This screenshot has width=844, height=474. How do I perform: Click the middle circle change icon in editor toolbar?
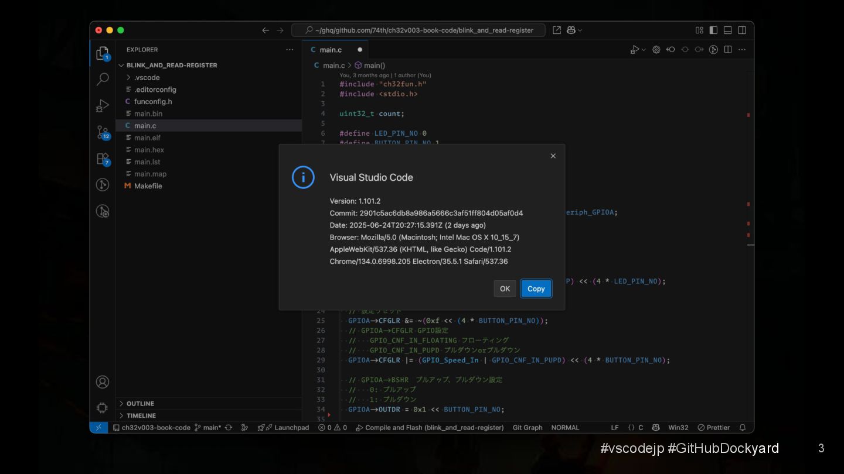point(685,50)
